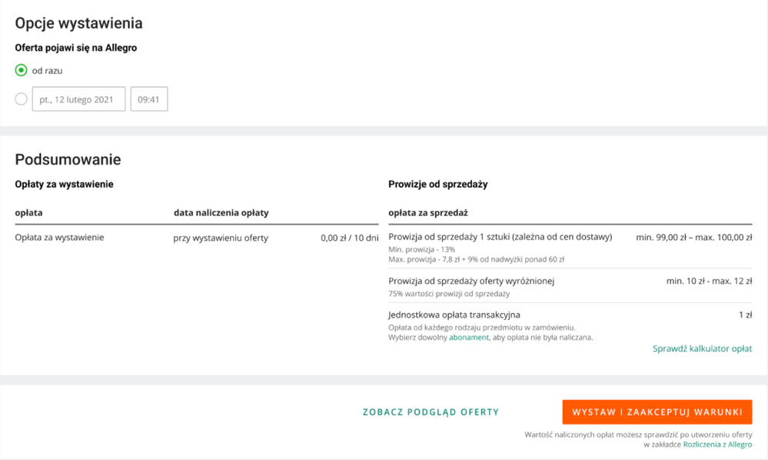This screenshot has height=460, width=768.
Task: Open the date field showing 12 lutego 2021
Action: (x=78, y=99)
